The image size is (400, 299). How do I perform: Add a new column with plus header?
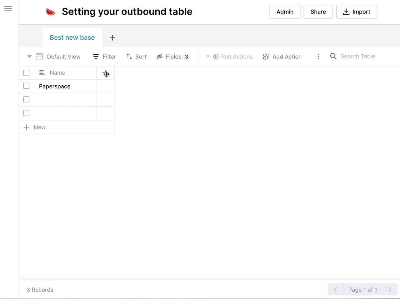(x=105, y=73)
